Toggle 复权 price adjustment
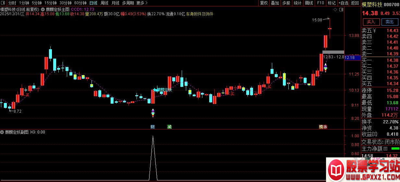This screenshot has width=400, height=182. pyautogui.click(x=264, y=3)
